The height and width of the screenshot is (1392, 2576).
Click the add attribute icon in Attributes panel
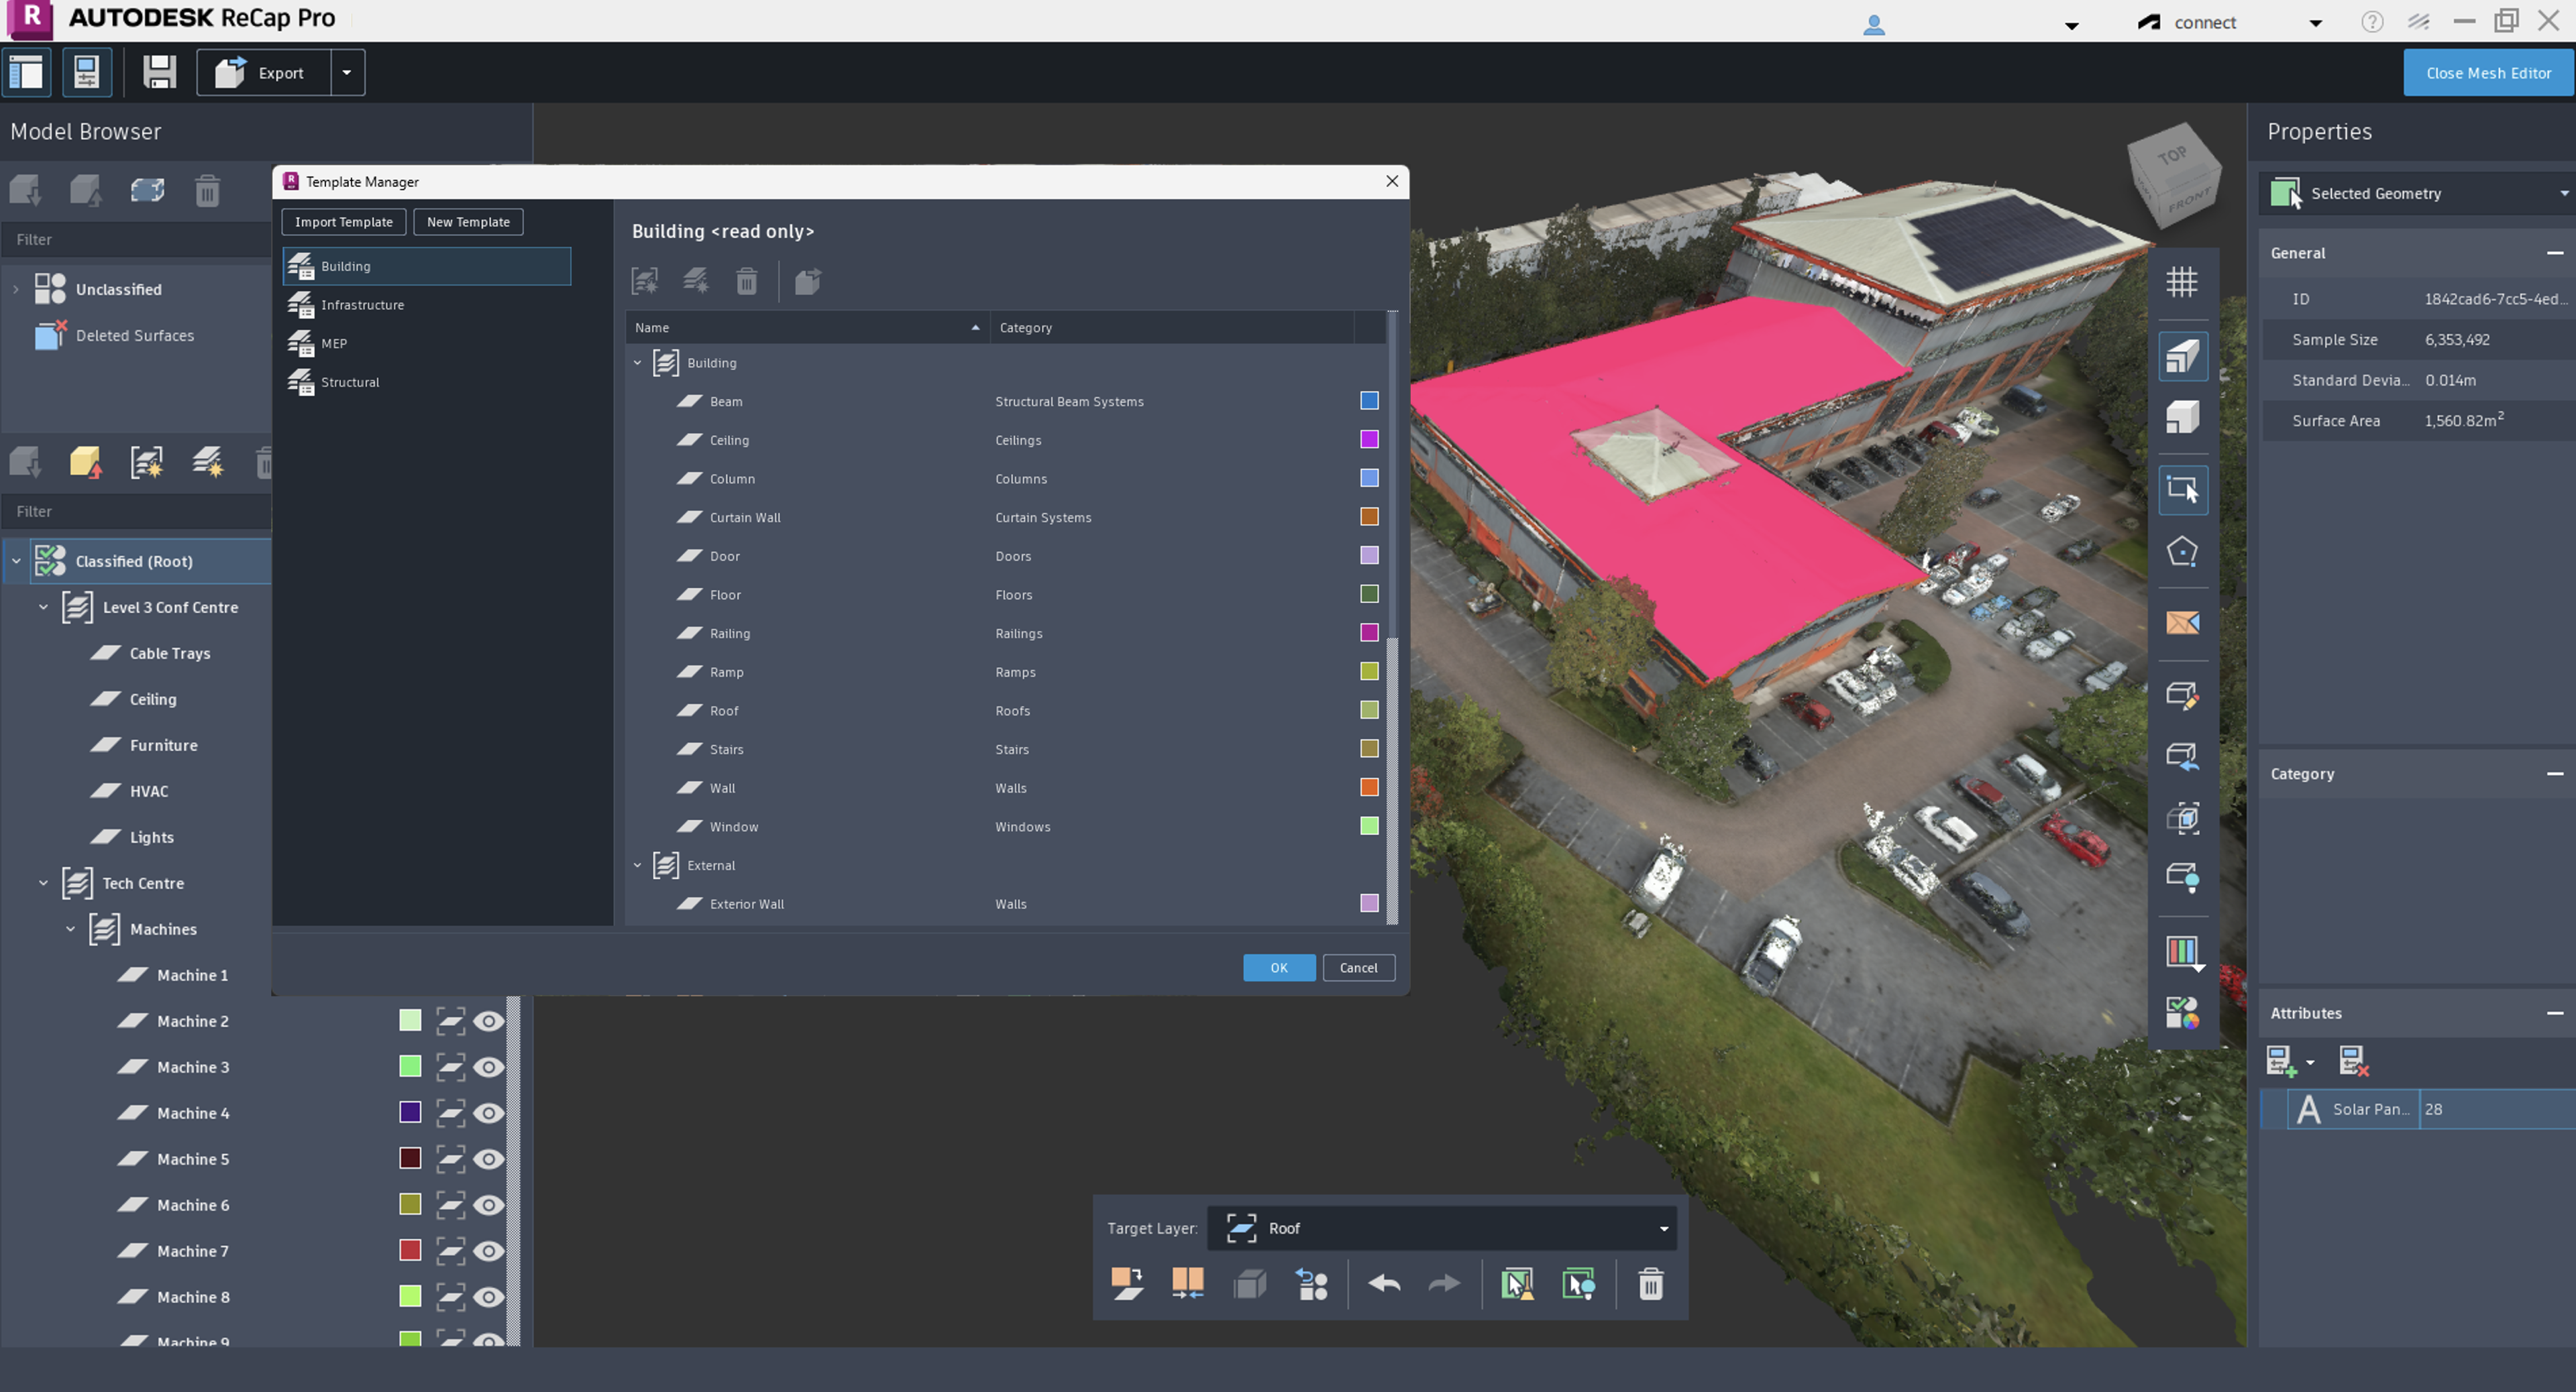pyautogui.click(x=2282, y=1061)
